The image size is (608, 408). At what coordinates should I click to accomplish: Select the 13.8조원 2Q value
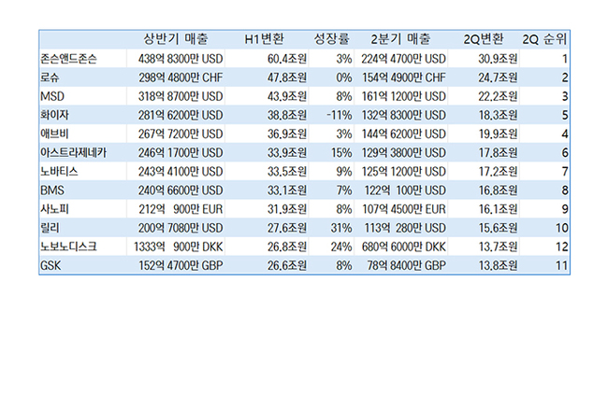498,265
